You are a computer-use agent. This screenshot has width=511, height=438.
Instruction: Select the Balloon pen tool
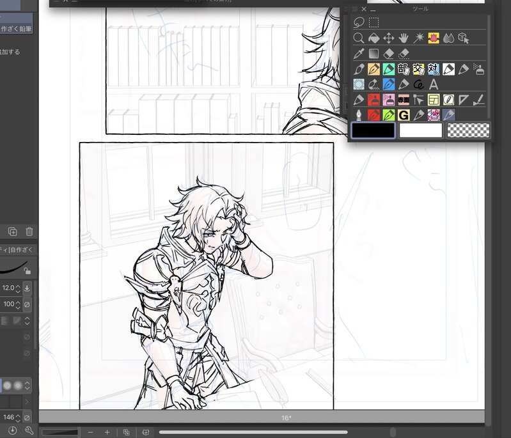[448, 100]
